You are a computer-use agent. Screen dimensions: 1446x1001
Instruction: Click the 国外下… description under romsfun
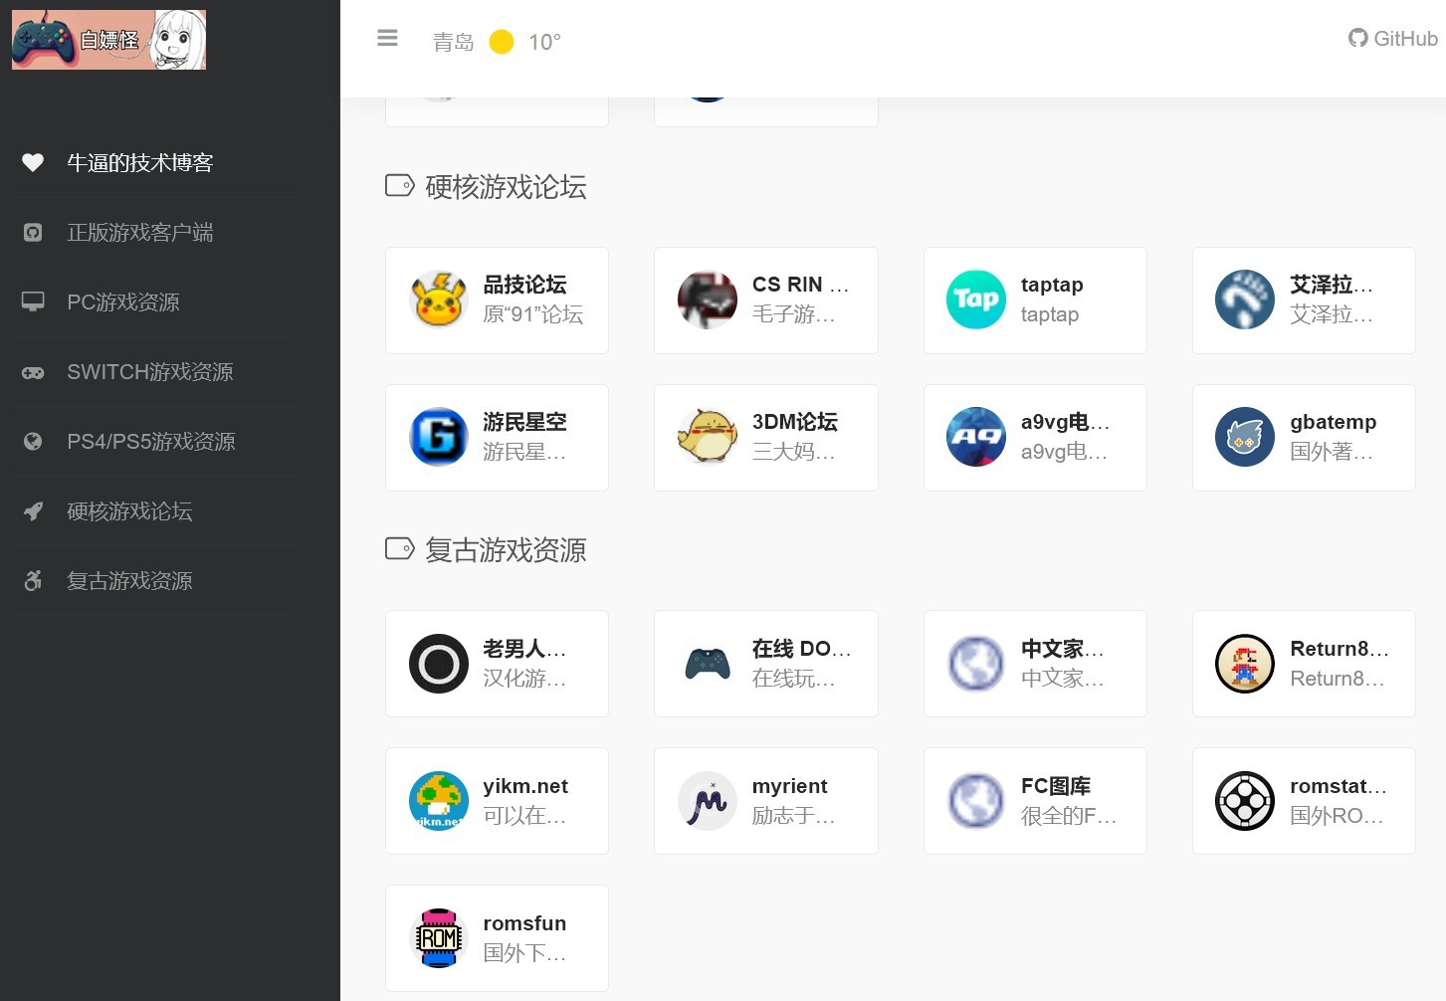click(524, 953)
